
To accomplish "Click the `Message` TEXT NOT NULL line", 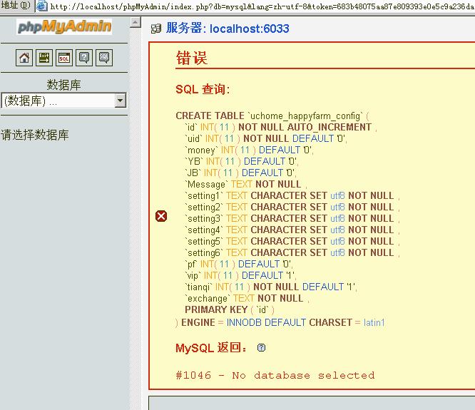I will pos(245,184).
